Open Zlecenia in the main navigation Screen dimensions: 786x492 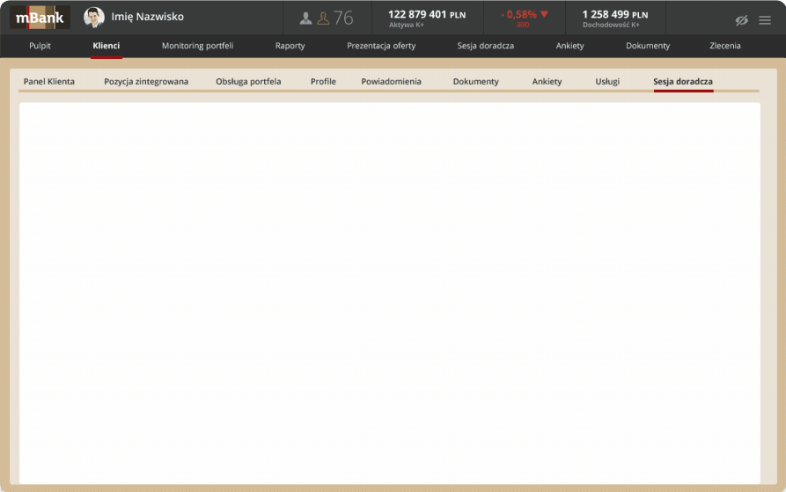click(725, 46)
